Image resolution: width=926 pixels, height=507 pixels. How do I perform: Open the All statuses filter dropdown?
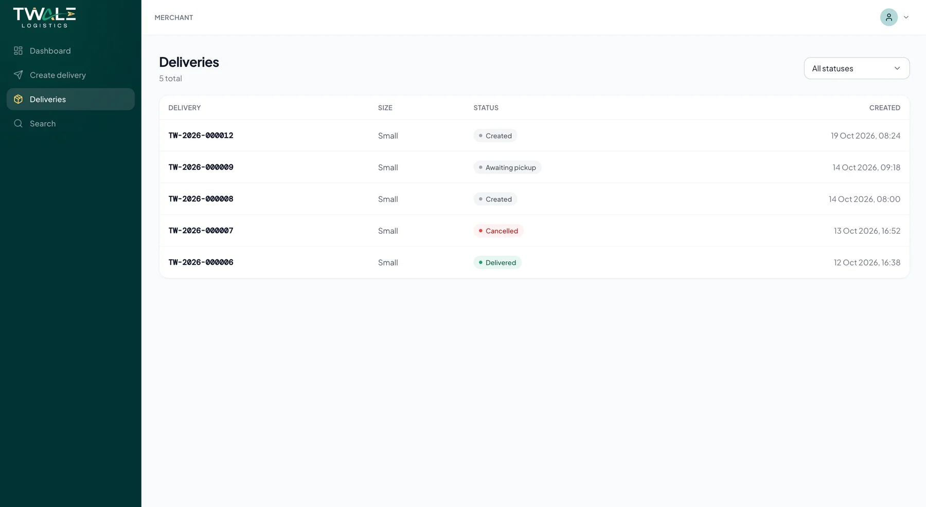[x=857, y=68]
